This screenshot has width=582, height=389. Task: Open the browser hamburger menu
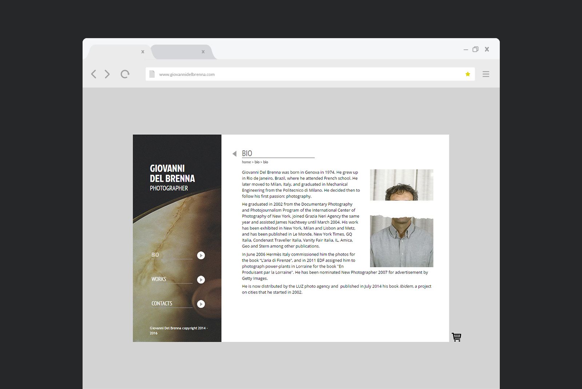486,74
